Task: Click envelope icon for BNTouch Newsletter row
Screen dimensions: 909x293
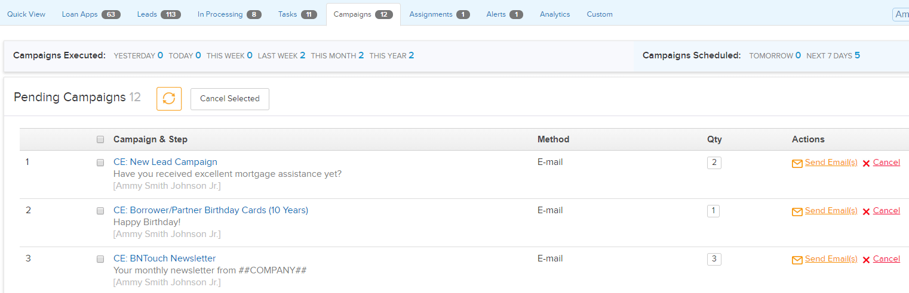Action: point(797,260)
